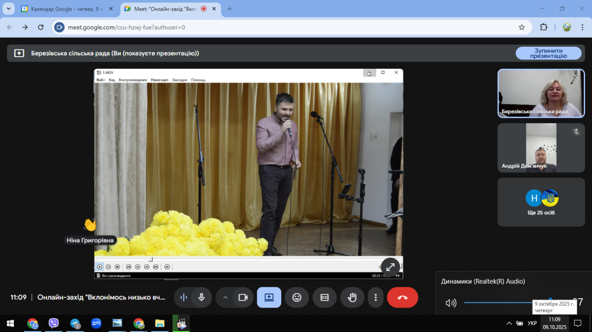Open more options three-dot menu
Viewport: 592px width, 332px height.
point(376,297)
